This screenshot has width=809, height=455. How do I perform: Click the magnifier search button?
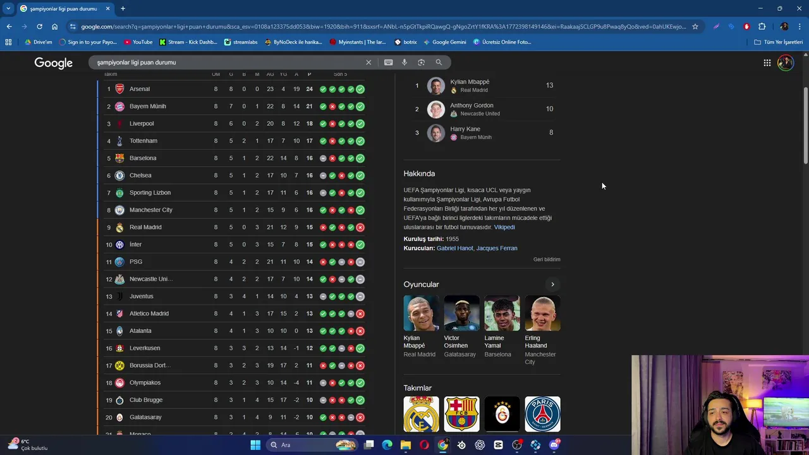click(x=439, y=62)
